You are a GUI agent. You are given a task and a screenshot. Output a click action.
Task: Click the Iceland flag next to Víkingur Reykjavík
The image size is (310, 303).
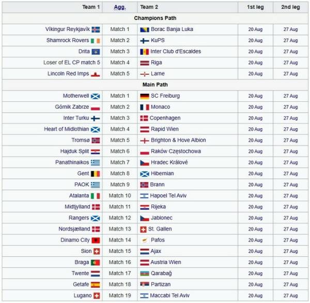[x=96, y=29]
